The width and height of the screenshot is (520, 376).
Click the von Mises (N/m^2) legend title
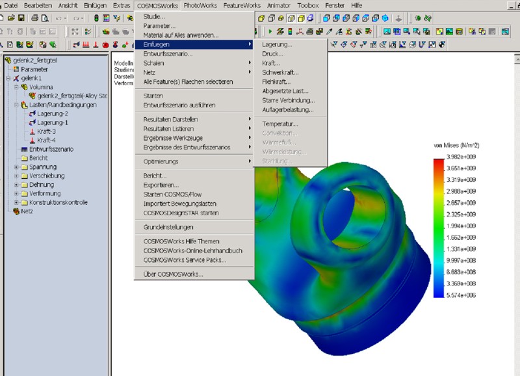[x=456, y=145]
